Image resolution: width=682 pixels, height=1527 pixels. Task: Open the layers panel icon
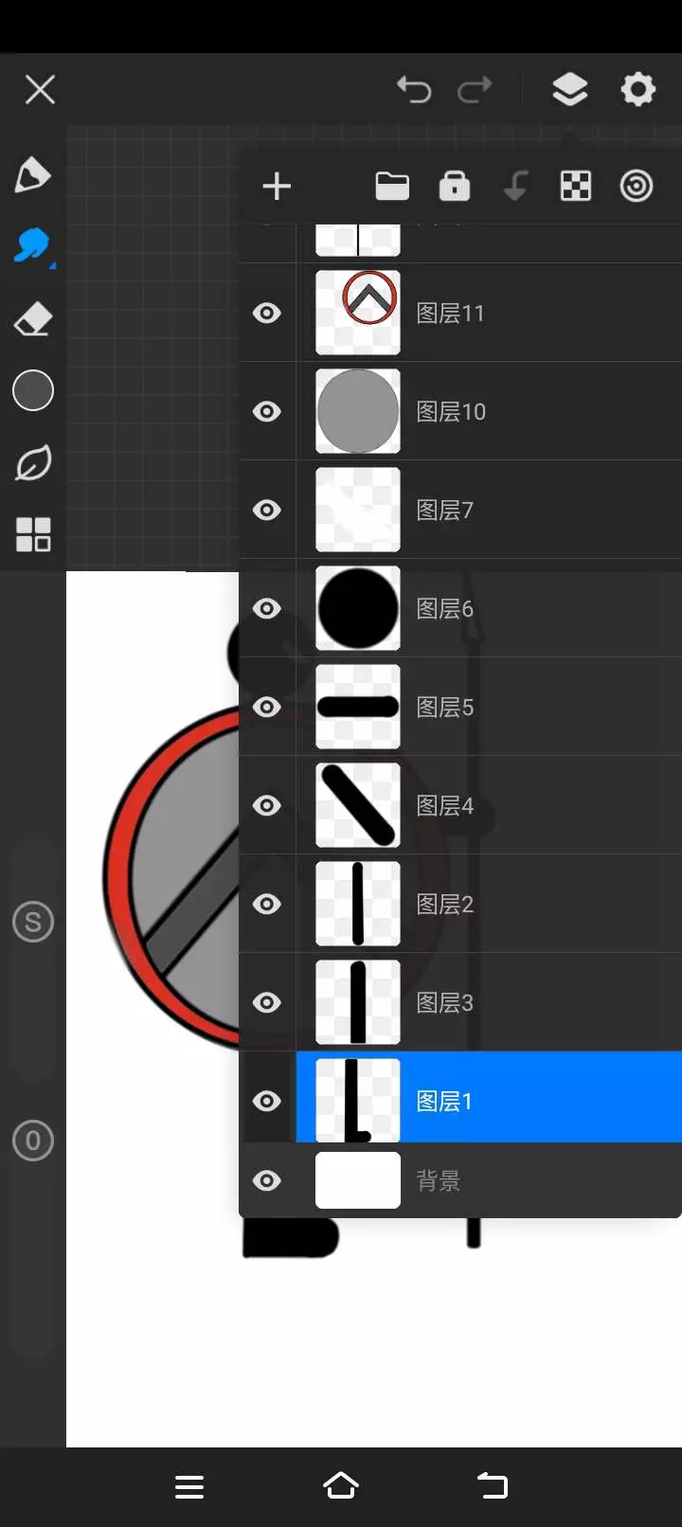coord(569,90)
